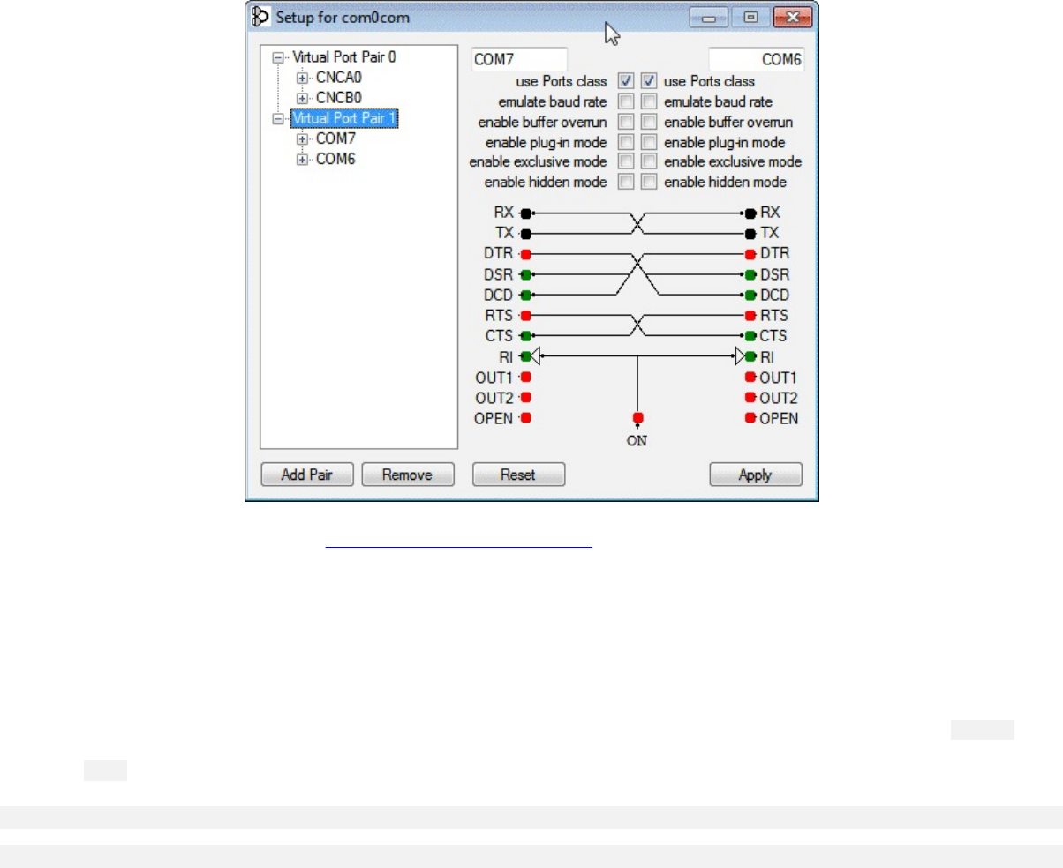Expand the CNCB0 tree node

tap(302, 98)
